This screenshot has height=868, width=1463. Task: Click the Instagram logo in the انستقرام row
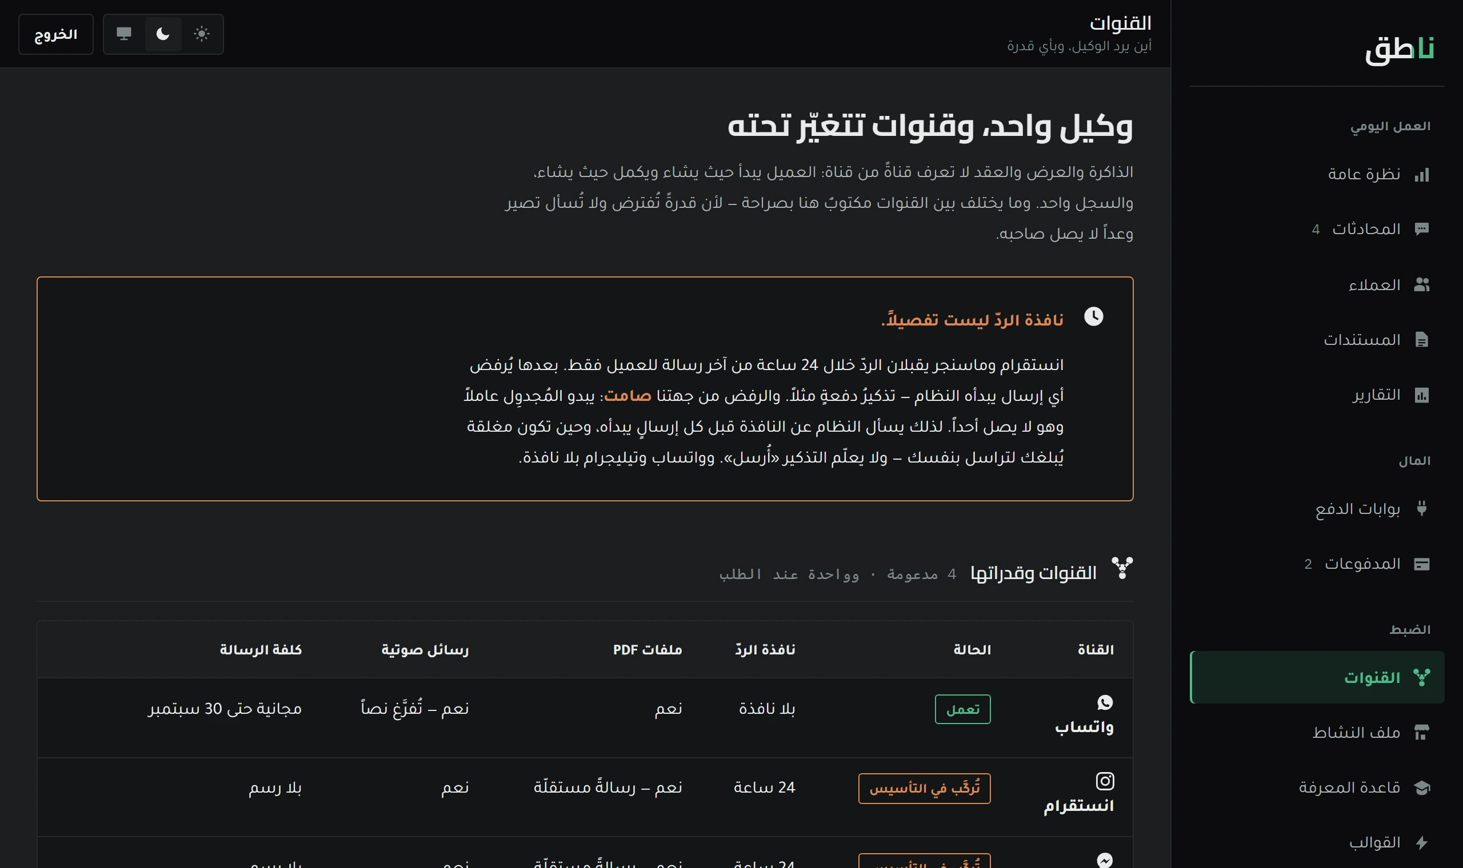tap(1104, 781)
